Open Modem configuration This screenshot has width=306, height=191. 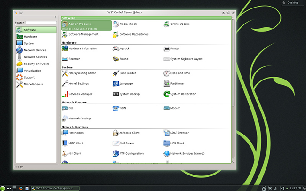(172, 108)
